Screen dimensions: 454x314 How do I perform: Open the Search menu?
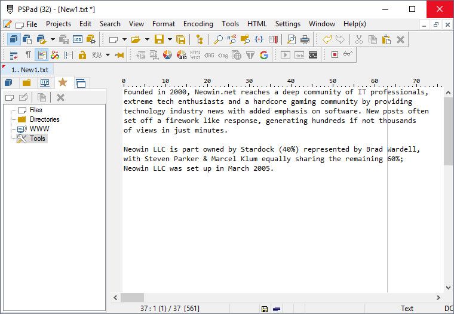(x=110, y=24)
